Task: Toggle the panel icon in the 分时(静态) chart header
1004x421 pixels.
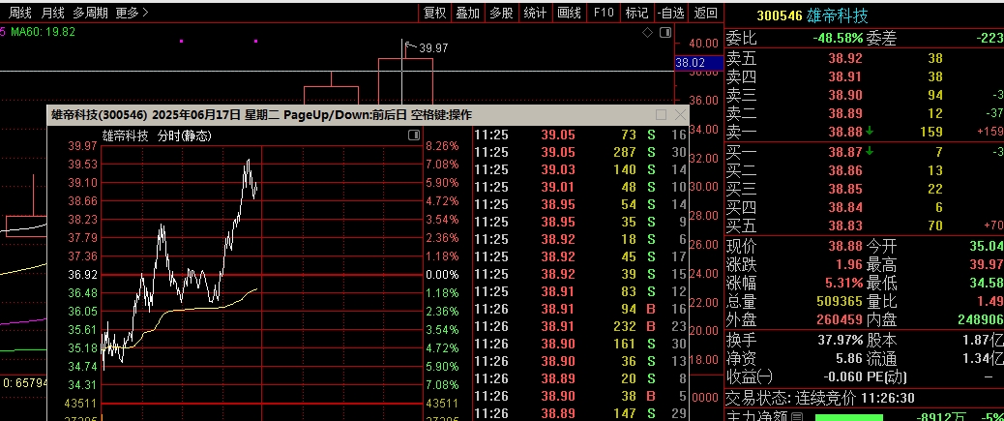Action: click(414, 135)
